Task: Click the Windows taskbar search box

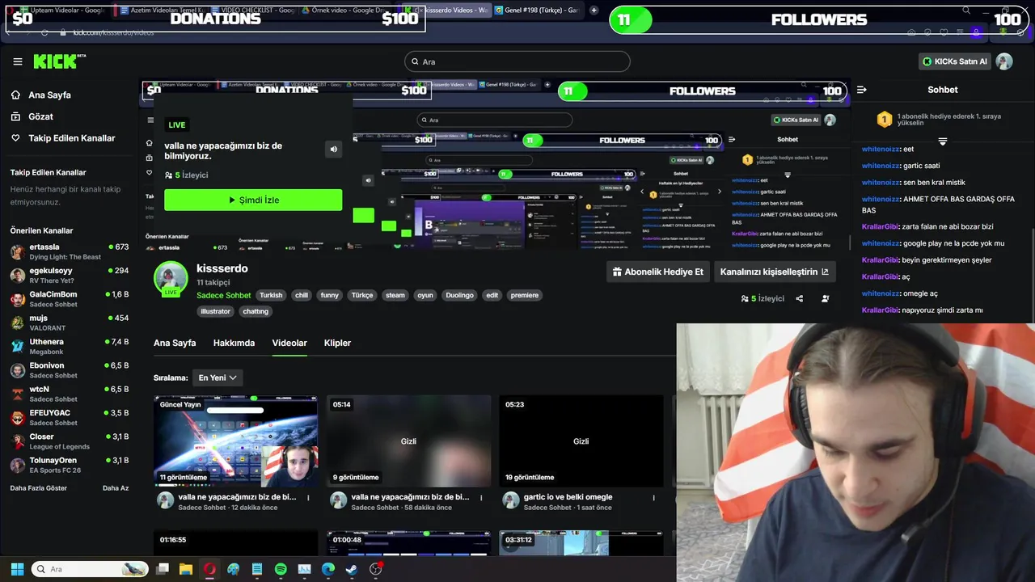Action: [x=90, y=569]
